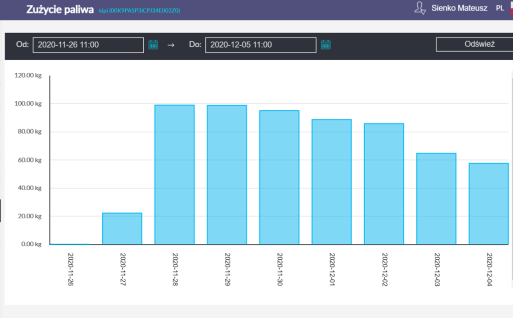513x318 pixels.
Task: Select the bar for 2020-12-02
Action: 384,184
